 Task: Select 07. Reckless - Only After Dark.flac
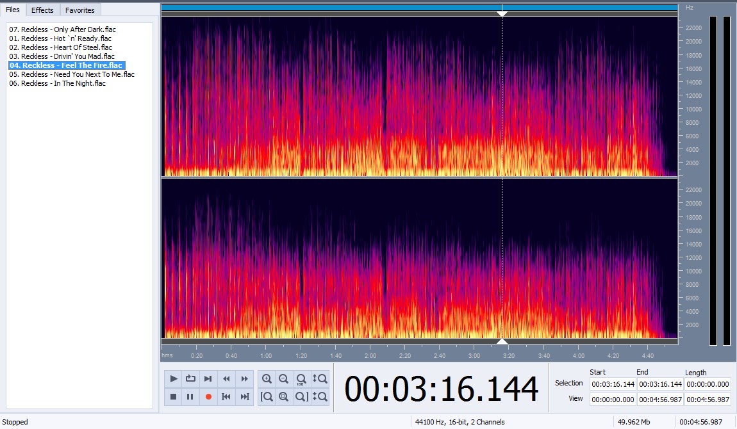tap(63, 29)
